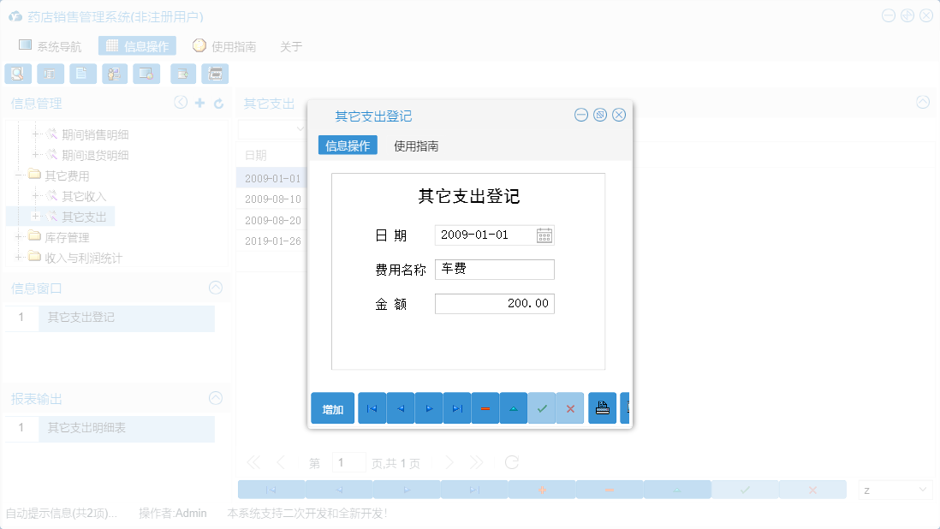The height and width of the screenshot is (529, 940).
Task: Open the report viewer toolbar icon
Action: [51, 74]
